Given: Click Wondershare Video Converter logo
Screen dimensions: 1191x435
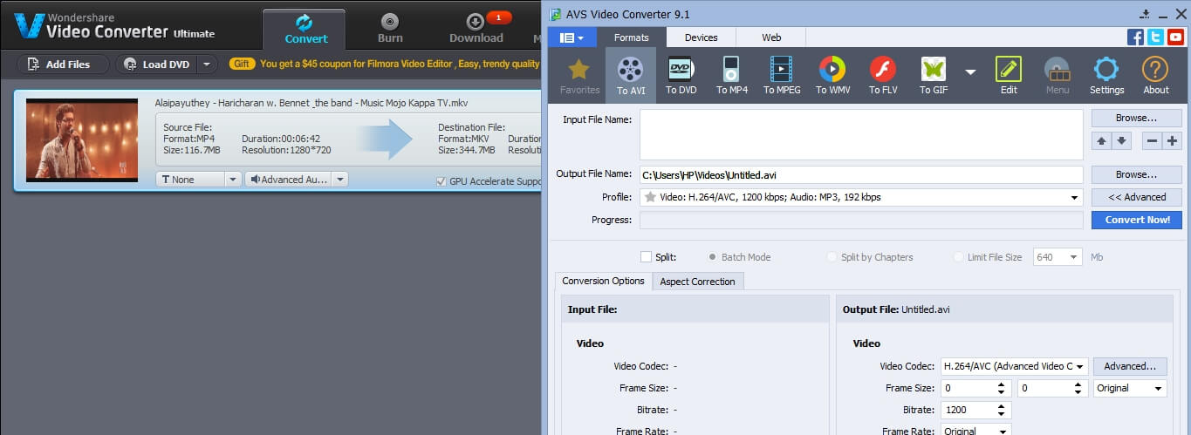Looking at the screenshot, I should [113, 26].
